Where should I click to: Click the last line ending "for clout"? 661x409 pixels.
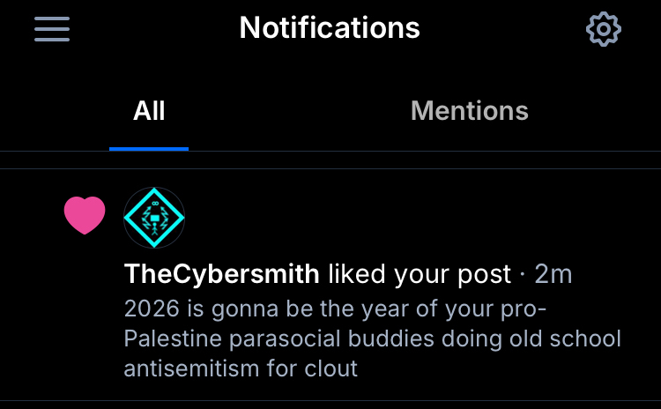click(x=241, y=368)
